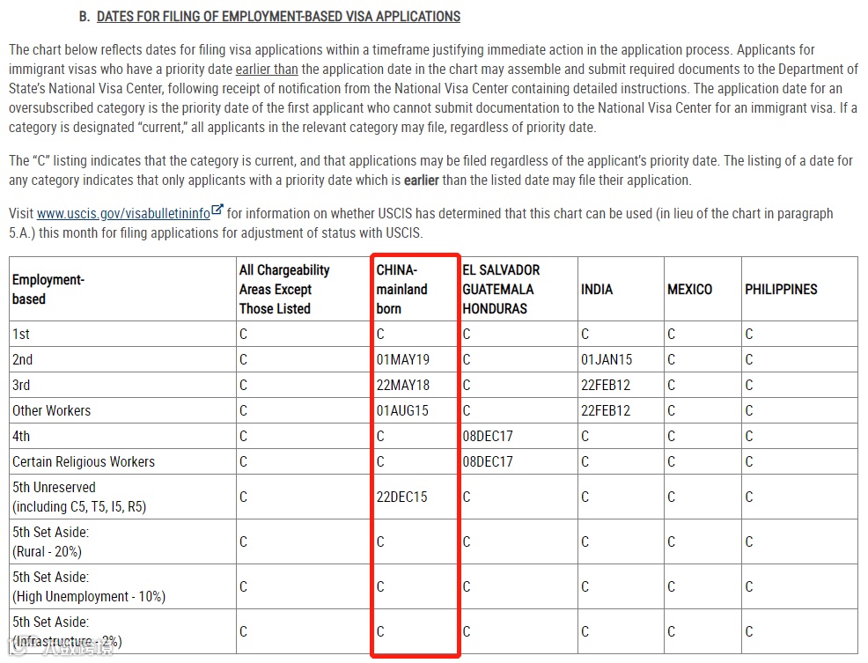868x663 pixels.
Task: Click '08DEC17' in Certain Religious Workers row
Action: pos(488,461)
